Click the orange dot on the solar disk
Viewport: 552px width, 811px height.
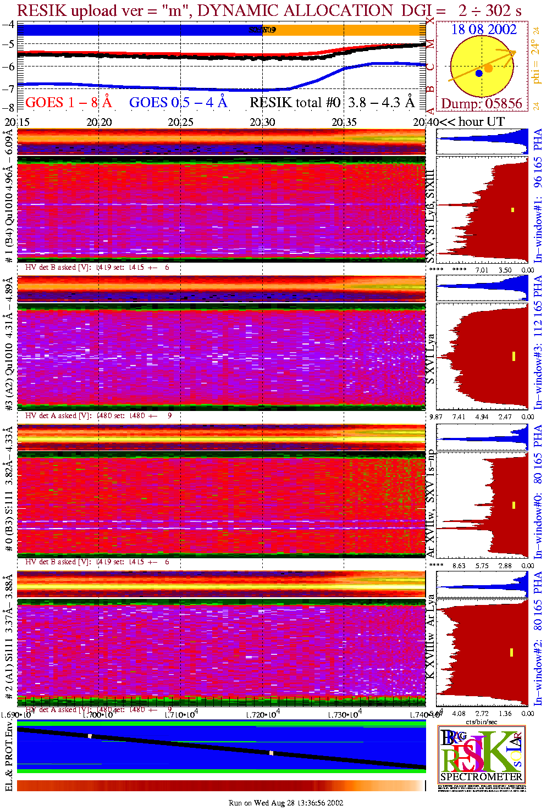point(488,69)
